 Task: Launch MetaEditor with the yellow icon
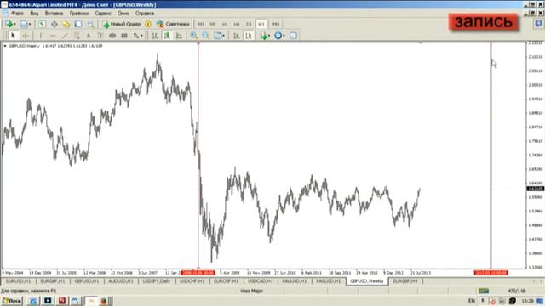(148, 24)
